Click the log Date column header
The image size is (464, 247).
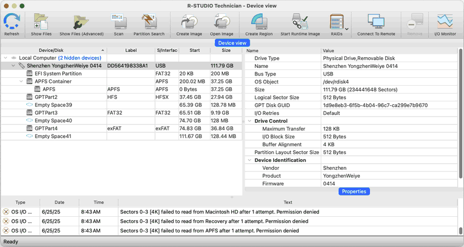pyautogui.click(x=59, y=202)
